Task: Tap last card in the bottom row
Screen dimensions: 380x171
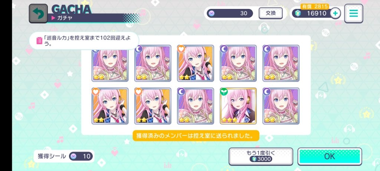Action: [x=281, y=106]
